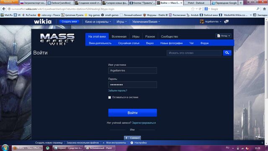Click the Wikia logo
The width and height of the screenshot is (268, 151).
click(43, 21)
